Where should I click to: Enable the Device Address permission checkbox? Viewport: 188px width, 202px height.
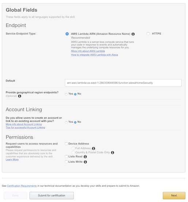tap(66, 144)
